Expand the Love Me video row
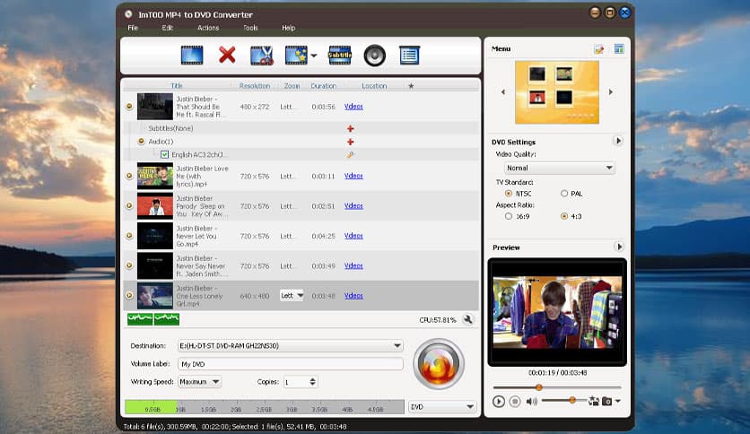Image resolution: width=750 pixels, height=434 pixels. [x=129, y=176]
